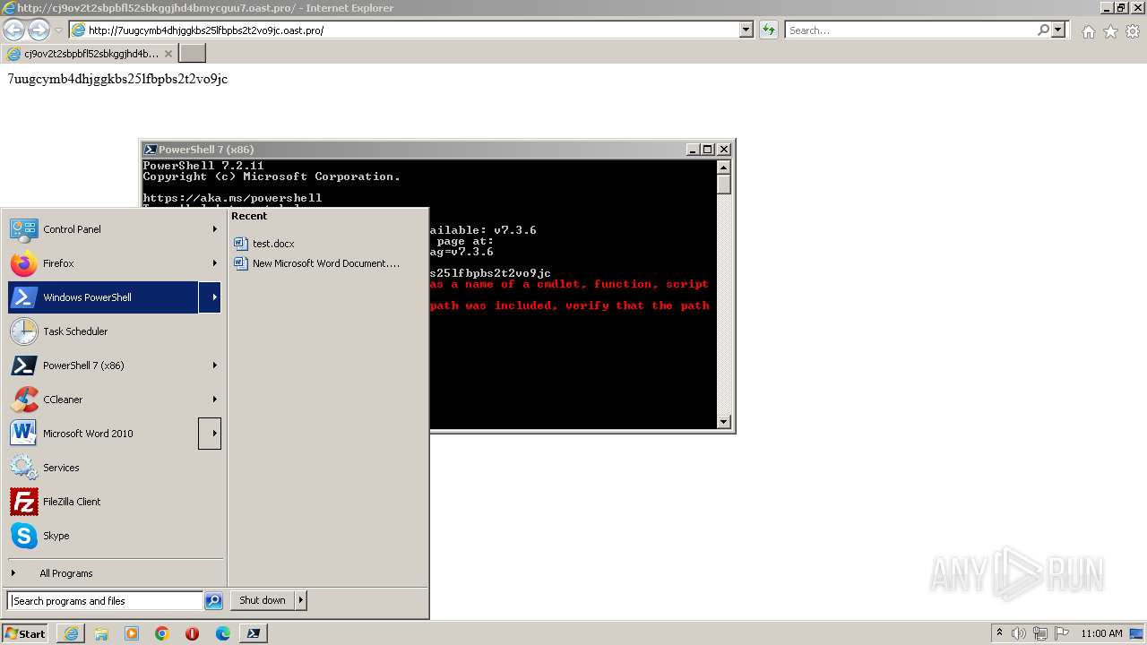Open IE search provider dropdown
The width and height of the screenshot is (1147, 645).
[x=1058, y=30]
